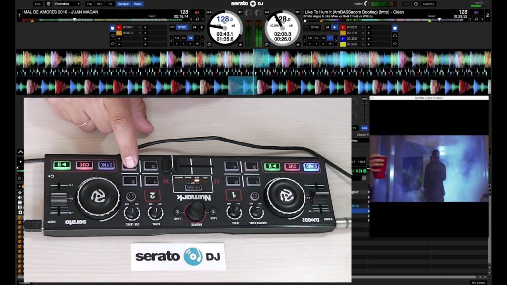Click deck 1 slip mode icon

[x=209, y=44]
